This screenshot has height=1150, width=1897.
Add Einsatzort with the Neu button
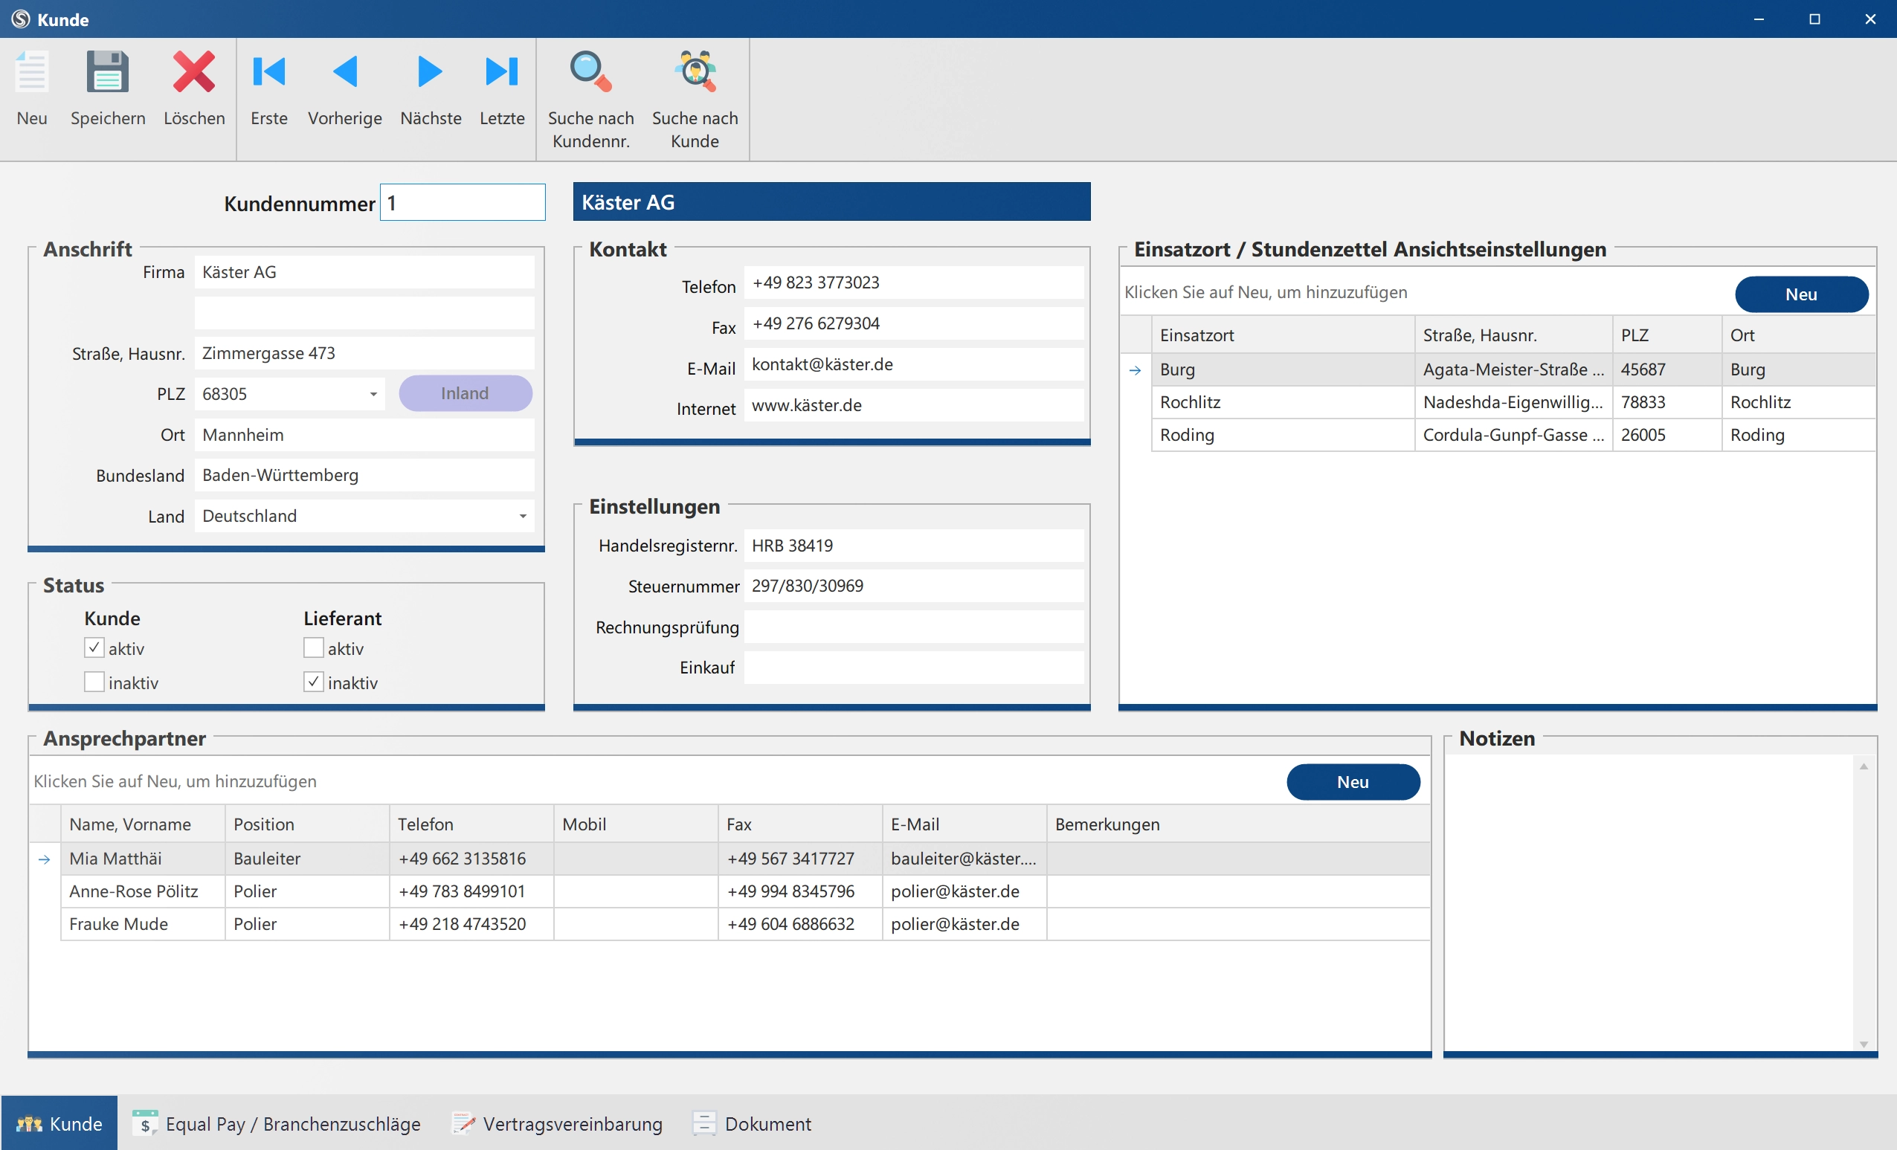(x=1801, y=295)
